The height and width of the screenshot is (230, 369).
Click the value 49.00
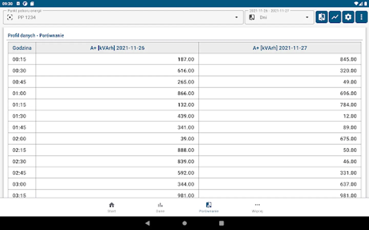[x=350, y=82]
